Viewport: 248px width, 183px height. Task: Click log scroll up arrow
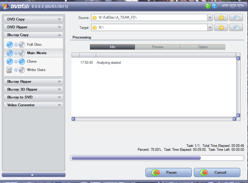click(x=238, y=59)
